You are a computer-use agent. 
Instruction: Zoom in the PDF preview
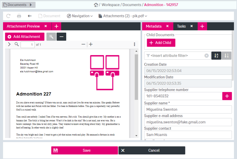[91, 44]
